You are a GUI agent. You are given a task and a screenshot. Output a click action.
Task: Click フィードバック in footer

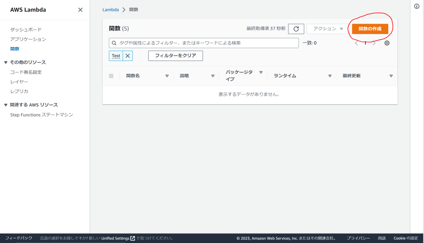(19, 238)
